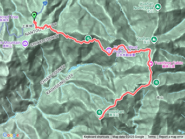Viewport: 185px width, 139px height.
Task: Click the Yushan main peak mountain icon
Action: click(x=154, y=39)
